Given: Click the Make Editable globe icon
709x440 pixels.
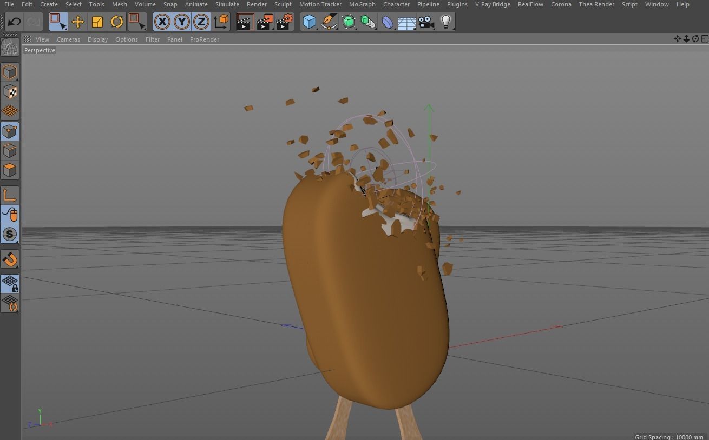Looking at the screenshot, I should (x=10, y=48).
